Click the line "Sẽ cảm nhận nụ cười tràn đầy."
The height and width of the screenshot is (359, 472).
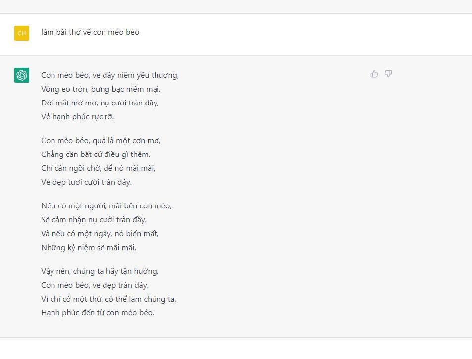(x=94, y=220)
